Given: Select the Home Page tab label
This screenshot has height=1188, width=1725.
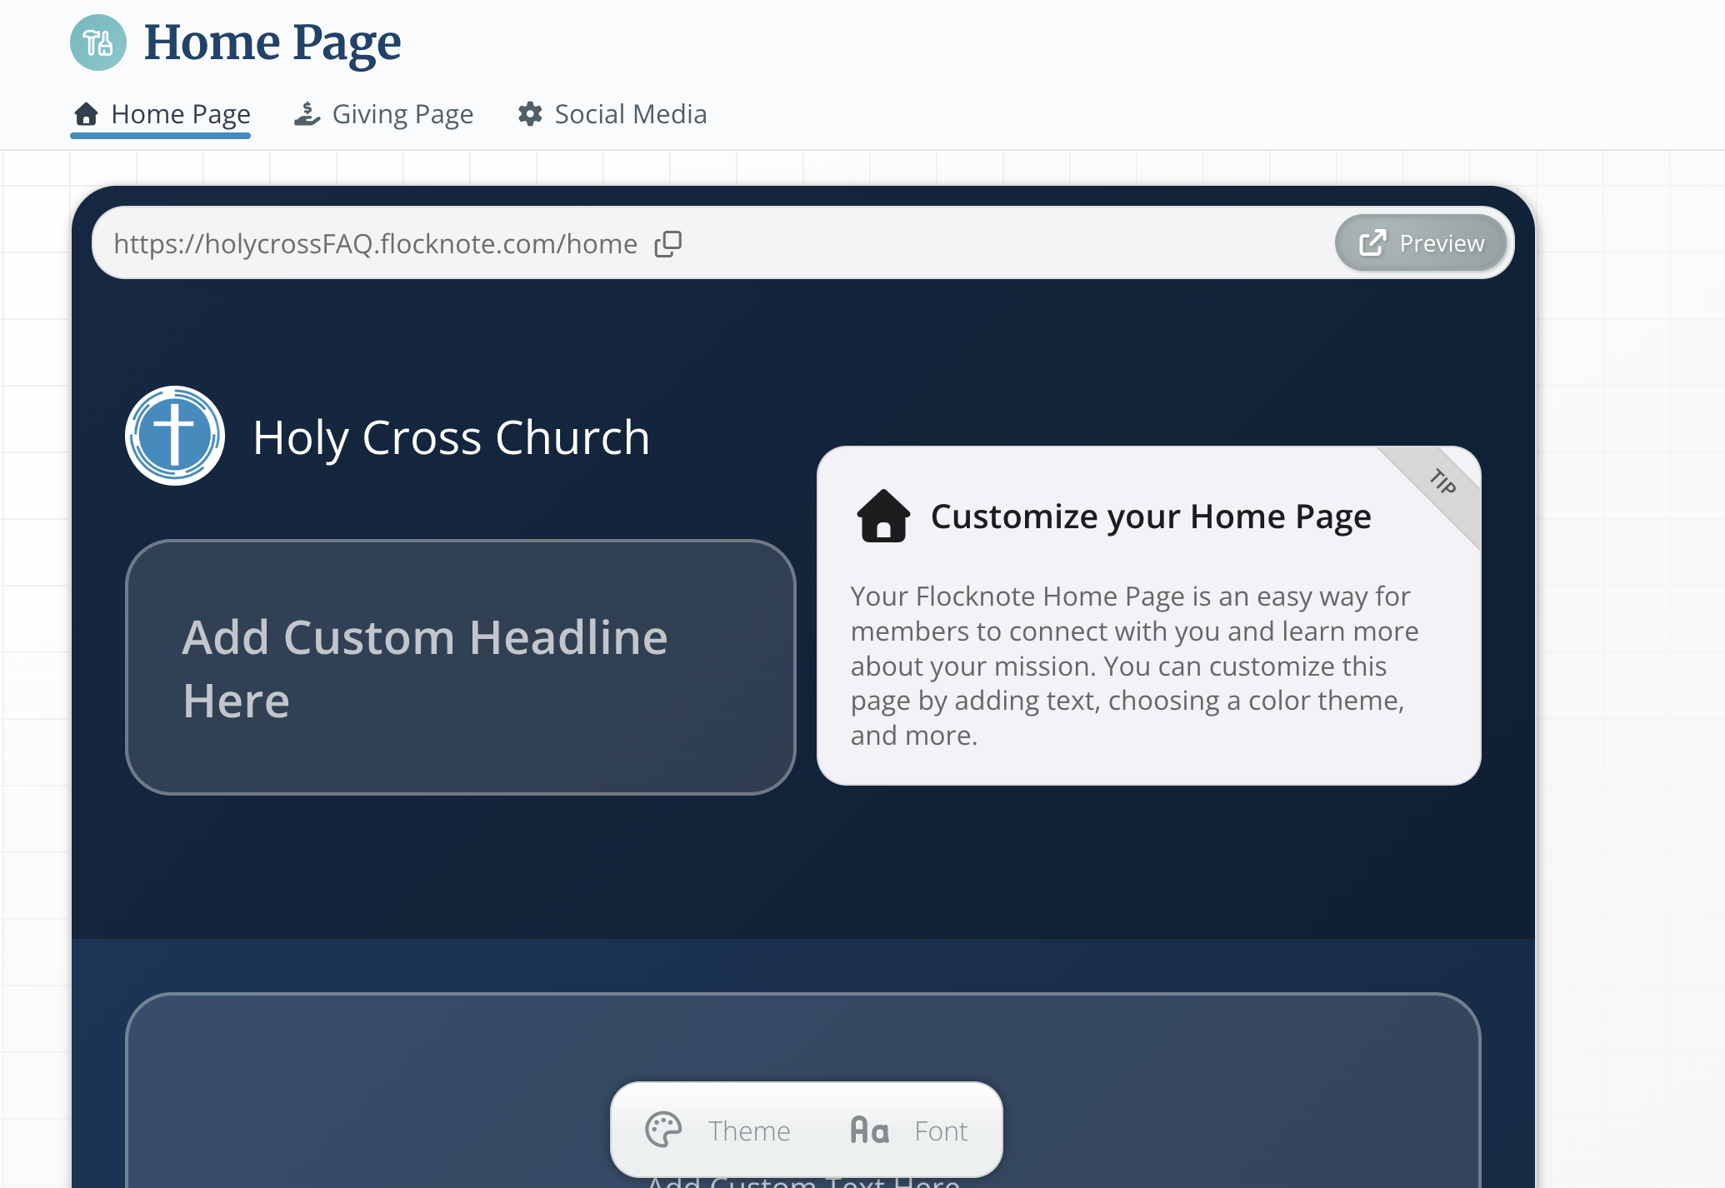Looking at the screenshot, I should coord(180,114).
